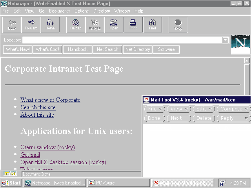The image size is (251, 188).
Task: Follow the Search this site link
Action: coord(38,107)
